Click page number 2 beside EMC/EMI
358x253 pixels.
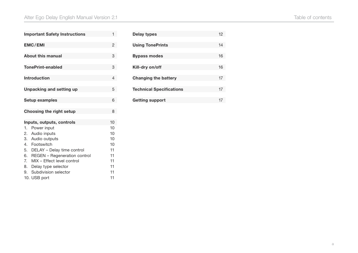click(x=113, y=45)
